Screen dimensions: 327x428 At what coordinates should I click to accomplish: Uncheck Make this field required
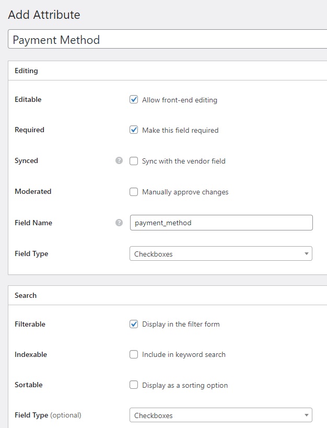[x=134, y=130]
